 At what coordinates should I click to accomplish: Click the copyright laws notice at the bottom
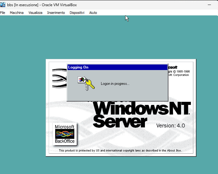tap(120, 151)
